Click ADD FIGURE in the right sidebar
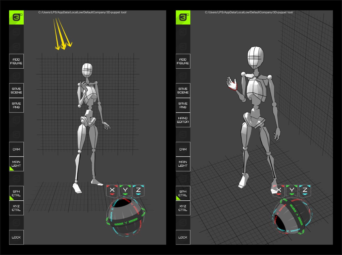342x255 pixels. (183, 61)
